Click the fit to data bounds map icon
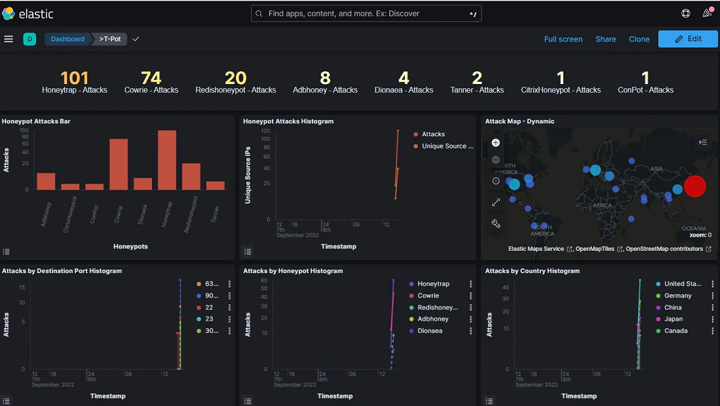 [x=496, y=181]
